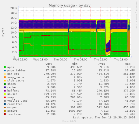Image resolution: width=139 pixels, height=124 pixels.
Task: Click the '16 G' axis label
Action: coord(13,18)
